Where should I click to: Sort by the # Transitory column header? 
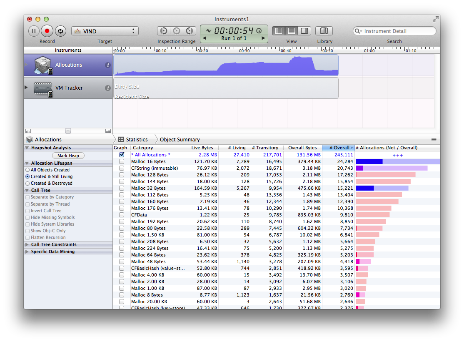267,148
